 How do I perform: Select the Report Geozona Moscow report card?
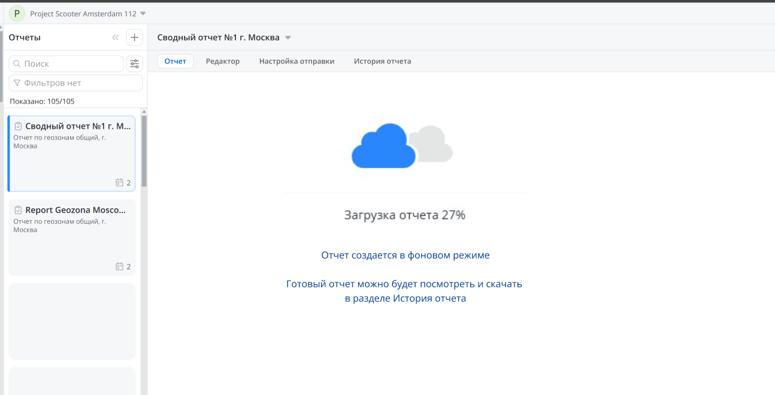[x=71, y=238]
